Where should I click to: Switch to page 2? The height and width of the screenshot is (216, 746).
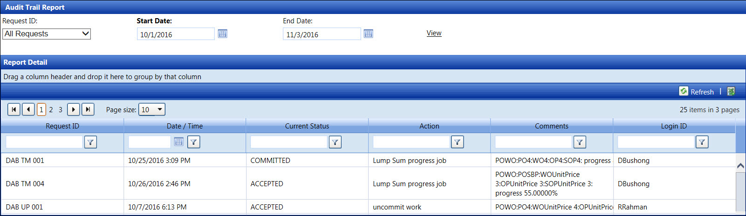[51, 110]
